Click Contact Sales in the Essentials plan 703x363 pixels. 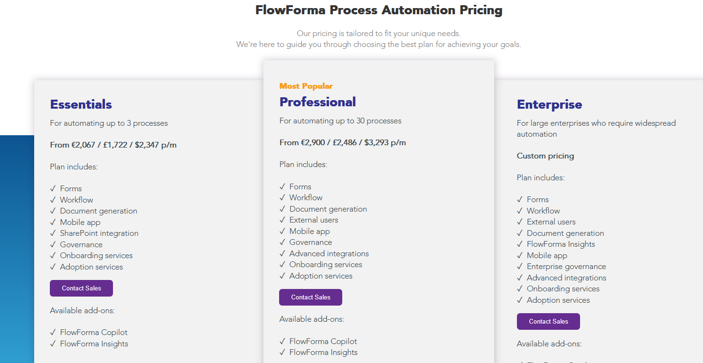[x=81, y=288]
